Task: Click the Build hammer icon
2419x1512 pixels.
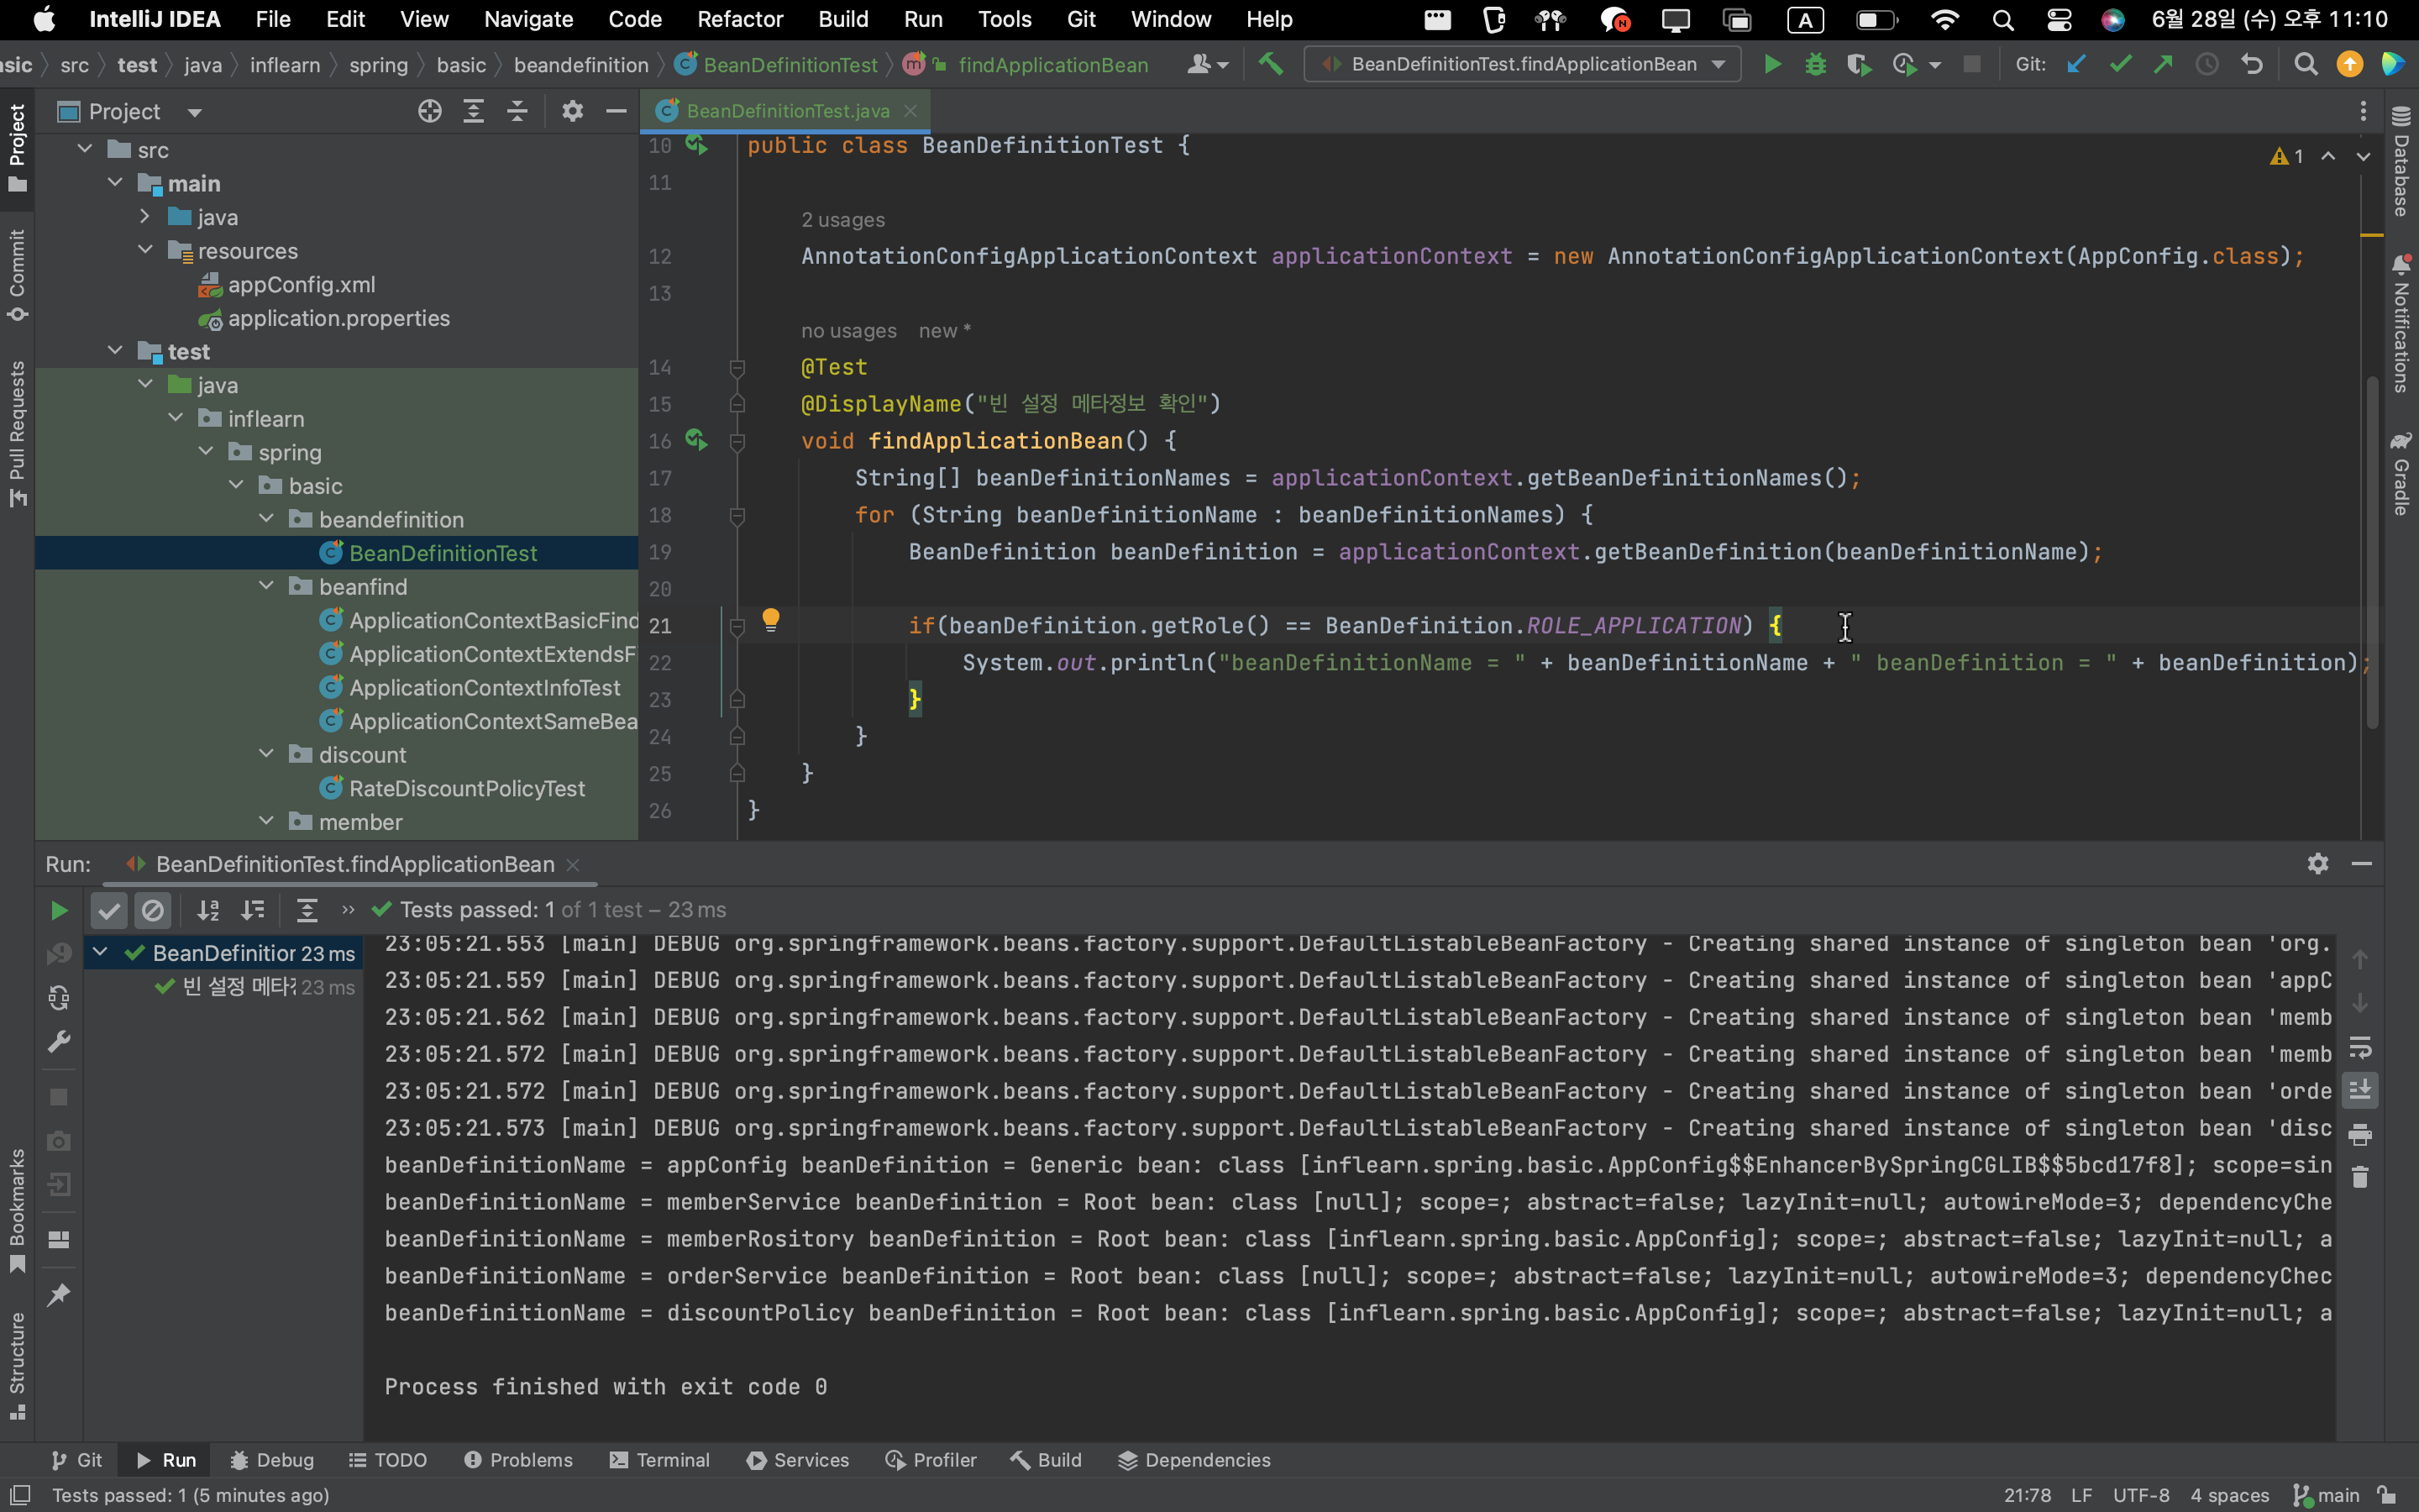Action: coord(1271,65)
